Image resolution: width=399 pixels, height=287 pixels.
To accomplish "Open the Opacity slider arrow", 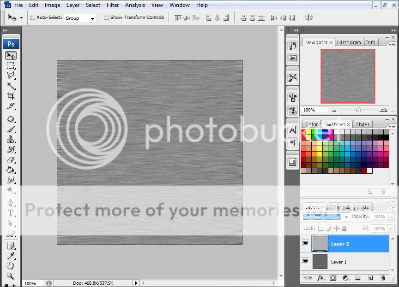I will pyautogui.click(x=390, y=217).
